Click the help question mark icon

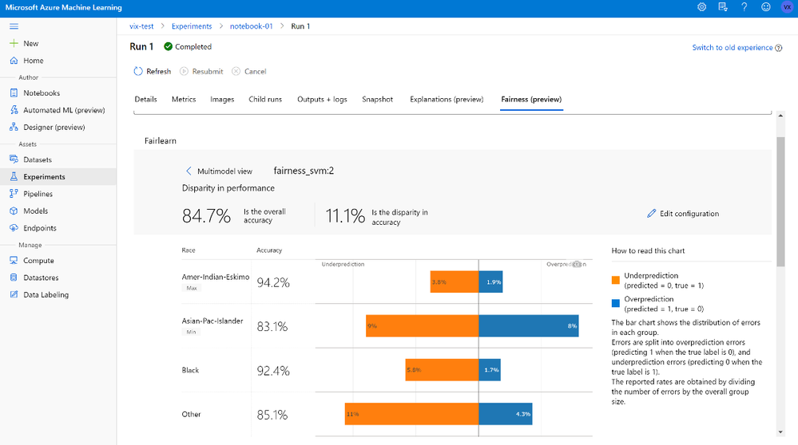tap(744, 7)
